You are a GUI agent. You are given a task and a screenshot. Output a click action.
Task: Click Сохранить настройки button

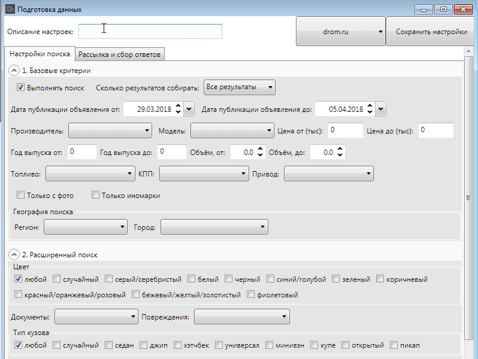click(431, 31)
